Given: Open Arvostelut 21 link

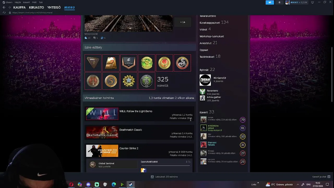Looking at the screenshot, I should pos(208,43).
